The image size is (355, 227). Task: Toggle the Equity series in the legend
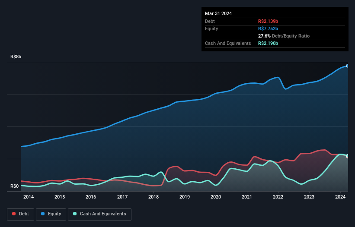(51, 214)
